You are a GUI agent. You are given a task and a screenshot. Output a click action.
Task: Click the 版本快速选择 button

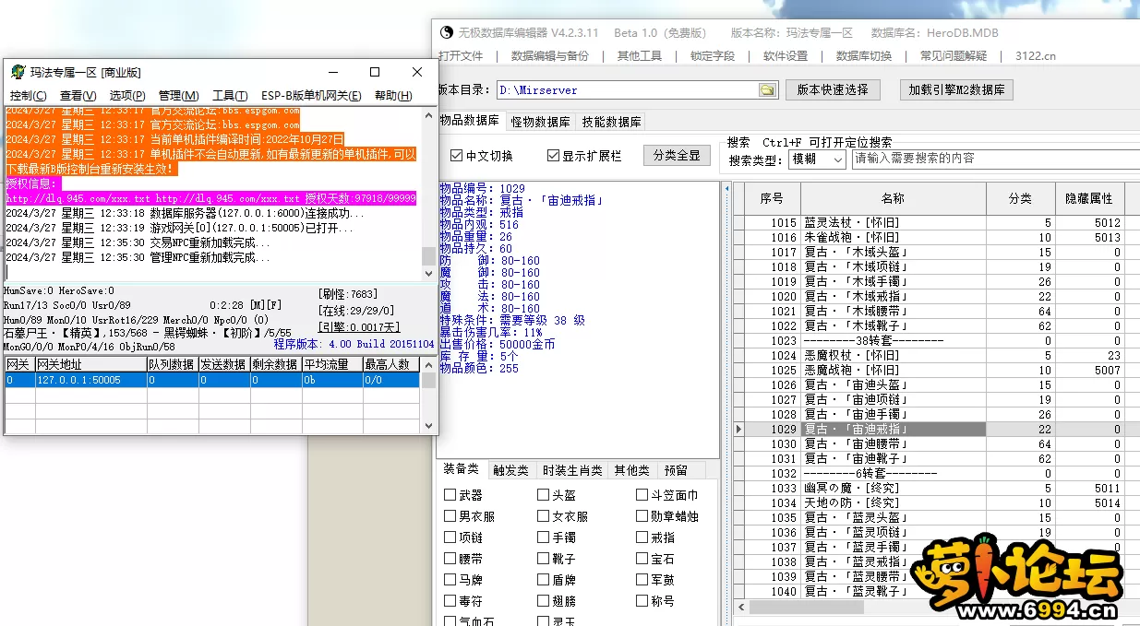(x=833, y=90)
